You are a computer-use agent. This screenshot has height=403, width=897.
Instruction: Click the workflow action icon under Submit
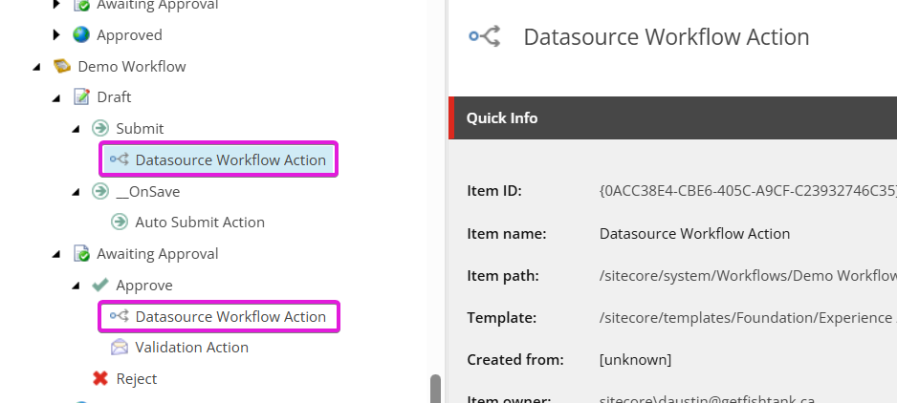[120, 159]
